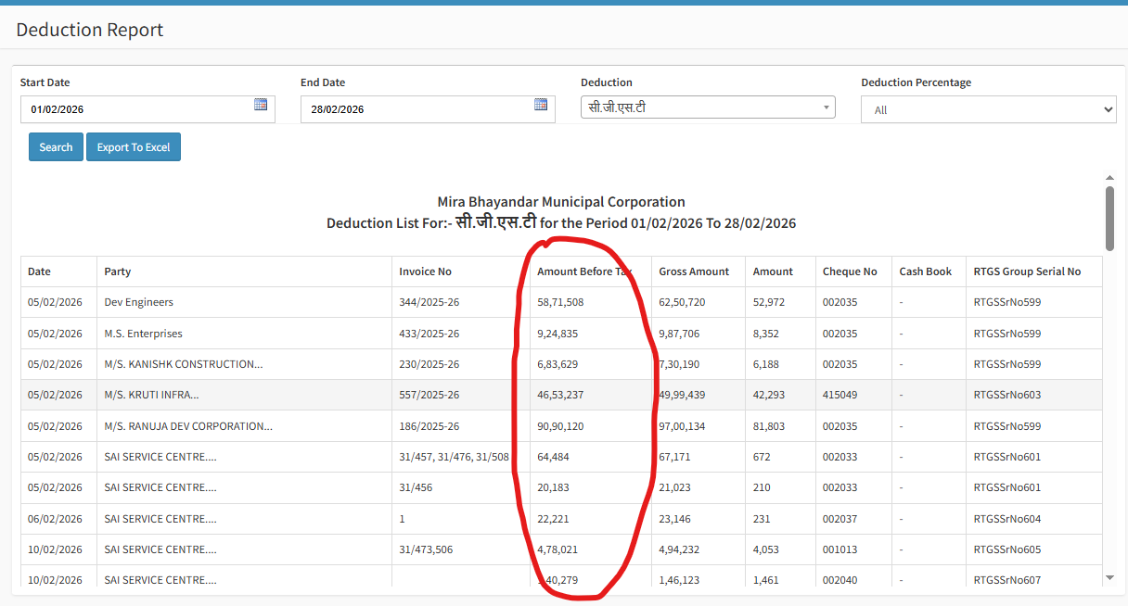The width and height of the screenshot is (1128, 606).
Task: Click the report scrollbar down arrow
Action: click(x=1109, y=577)
